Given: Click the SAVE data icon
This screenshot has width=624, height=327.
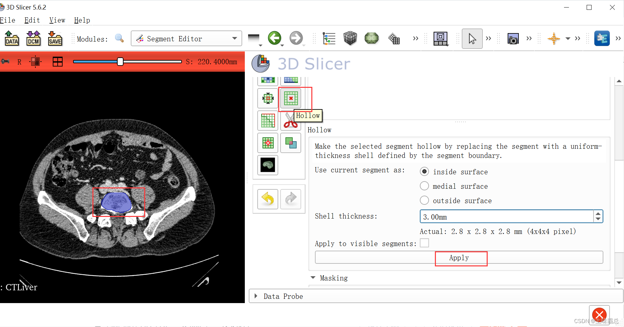Looking at the screenshot, I should (55, 38).
